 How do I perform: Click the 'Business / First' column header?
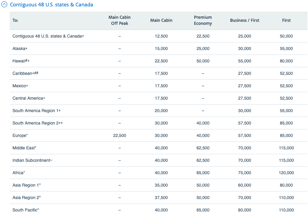point(245,20)
